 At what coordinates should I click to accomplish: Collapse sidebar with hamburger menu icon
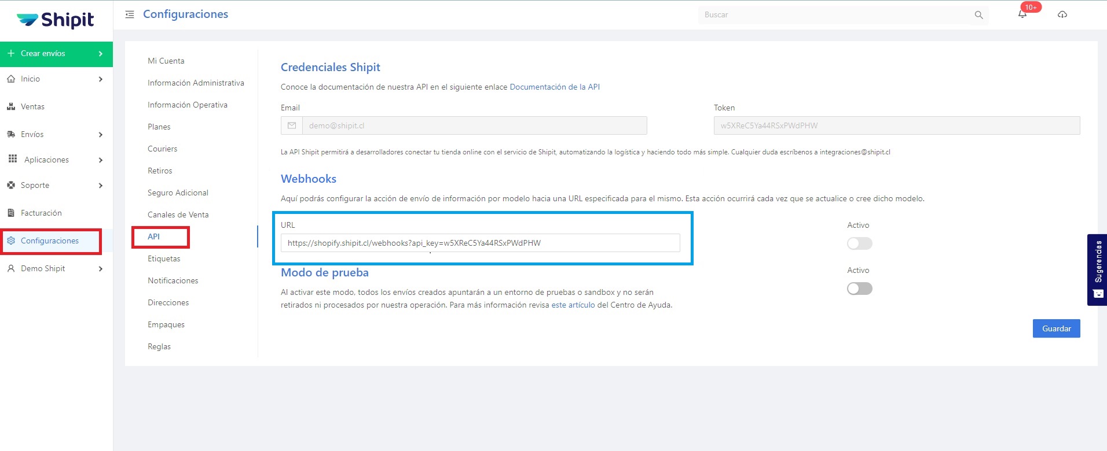pos(130,14)
